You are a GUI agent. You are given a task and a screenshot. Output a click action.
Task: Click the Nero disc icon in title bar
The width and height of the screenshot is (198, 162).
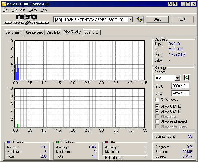coord(3,4)
